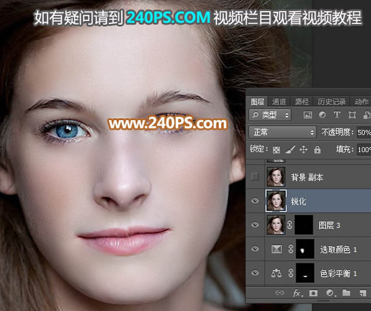Filter layers by smart object icon

point(367,115)
